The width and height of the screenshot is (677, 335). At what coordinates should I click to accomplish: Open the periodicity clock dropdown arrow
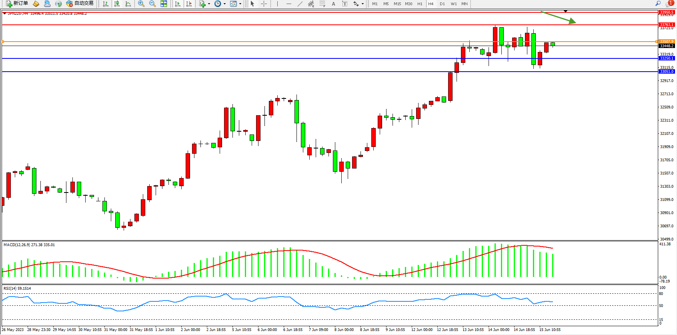[224, 4]
